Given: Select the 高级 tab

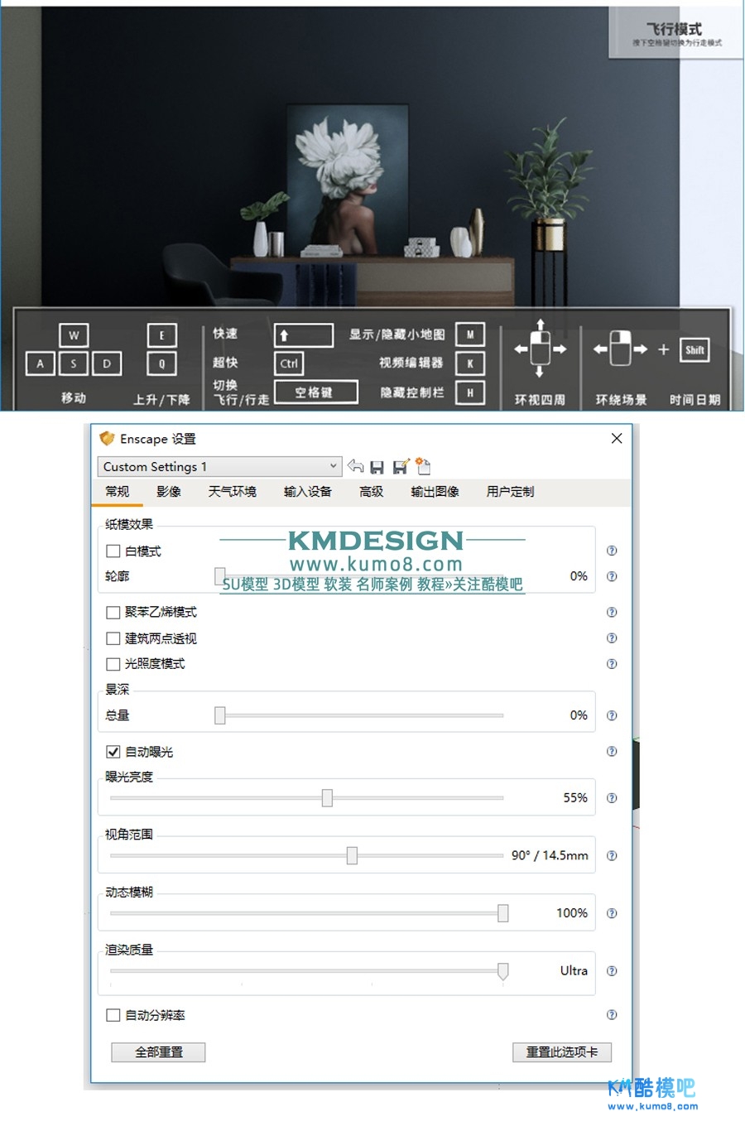Looking at the screenshot, I should pos(371,492).
